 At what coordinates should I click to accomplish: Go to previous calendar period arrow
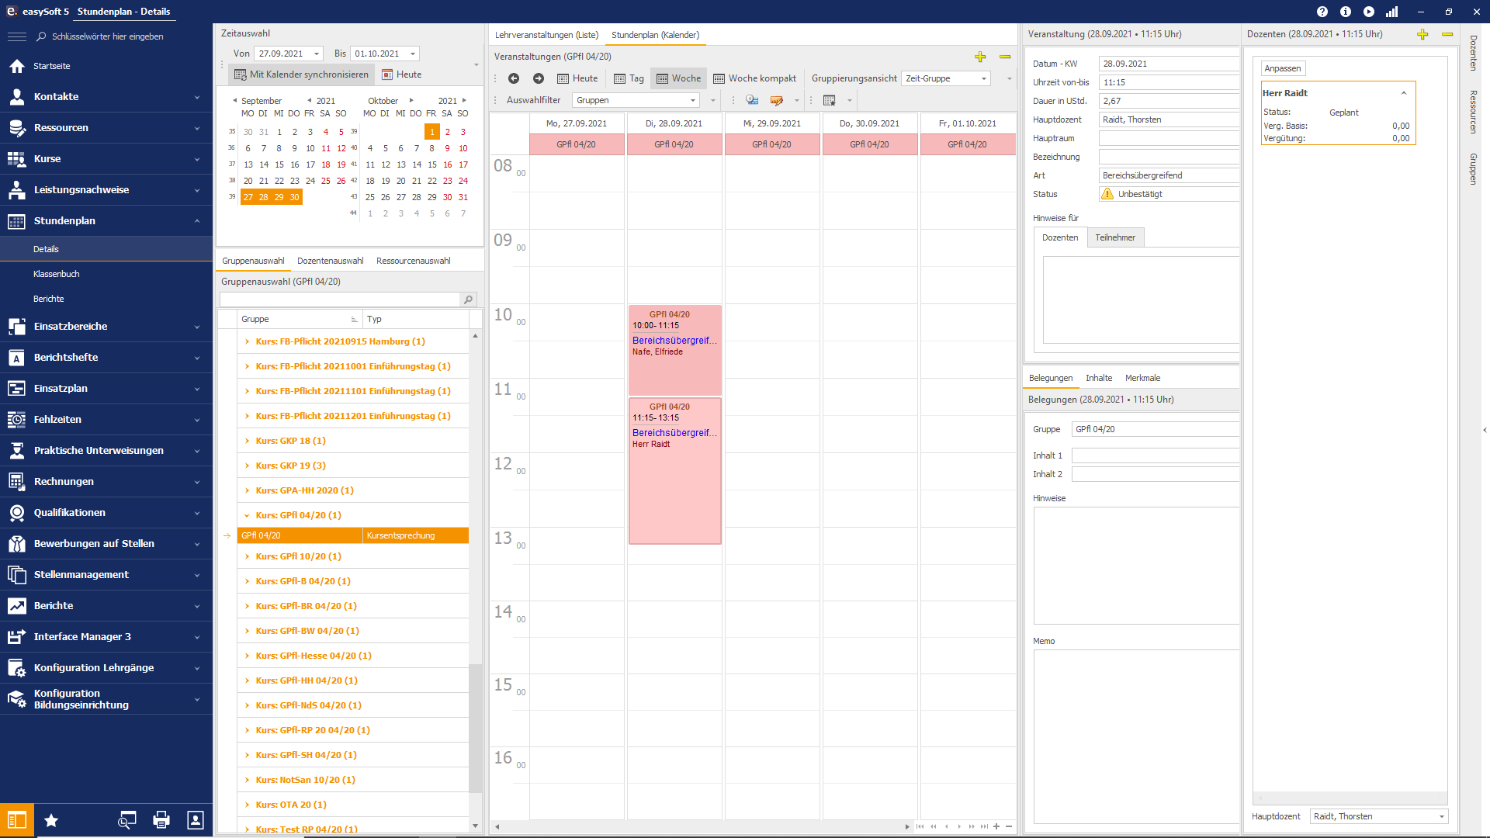[514, 78]
